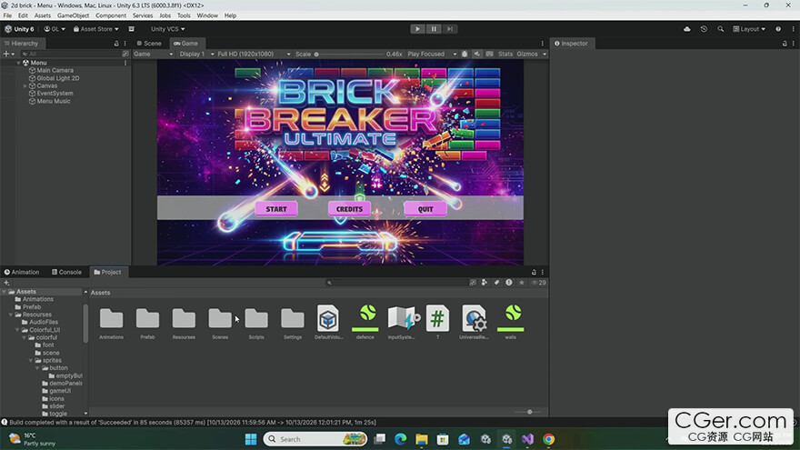The height and width of the screenshot is (450, 800).
Task: Switch to the Console tab
Action: [x=66, y=272]
